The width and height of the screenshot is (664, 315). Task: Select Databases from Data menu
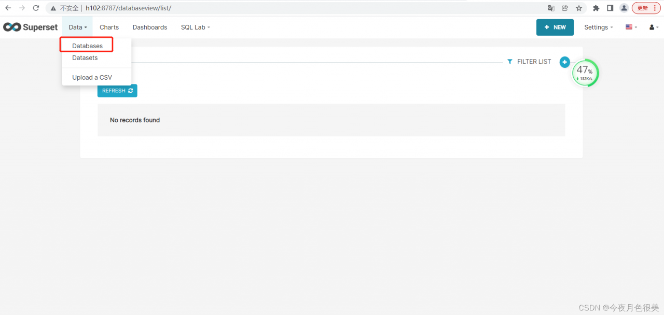[x=87, y=46]
